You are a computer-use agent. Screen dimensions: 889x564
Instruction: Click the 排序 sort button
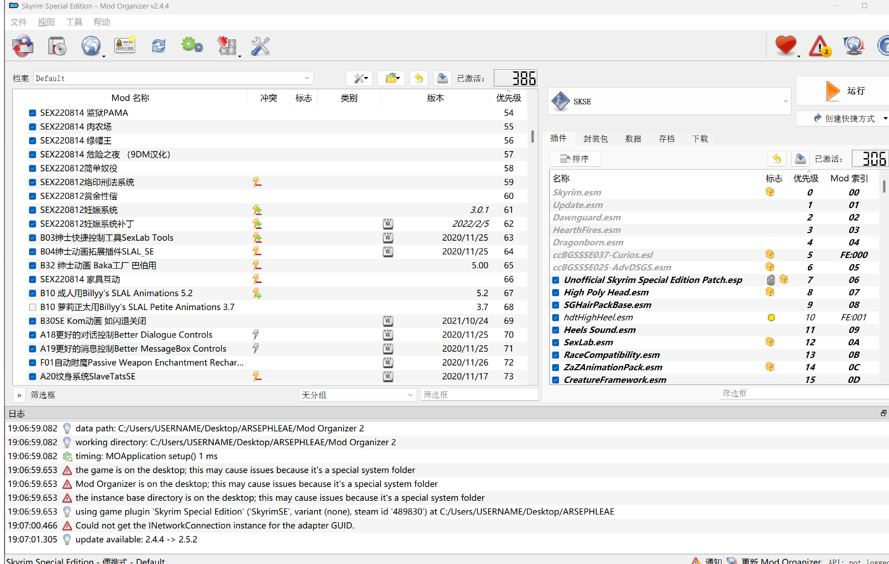(x=575, y=159)
